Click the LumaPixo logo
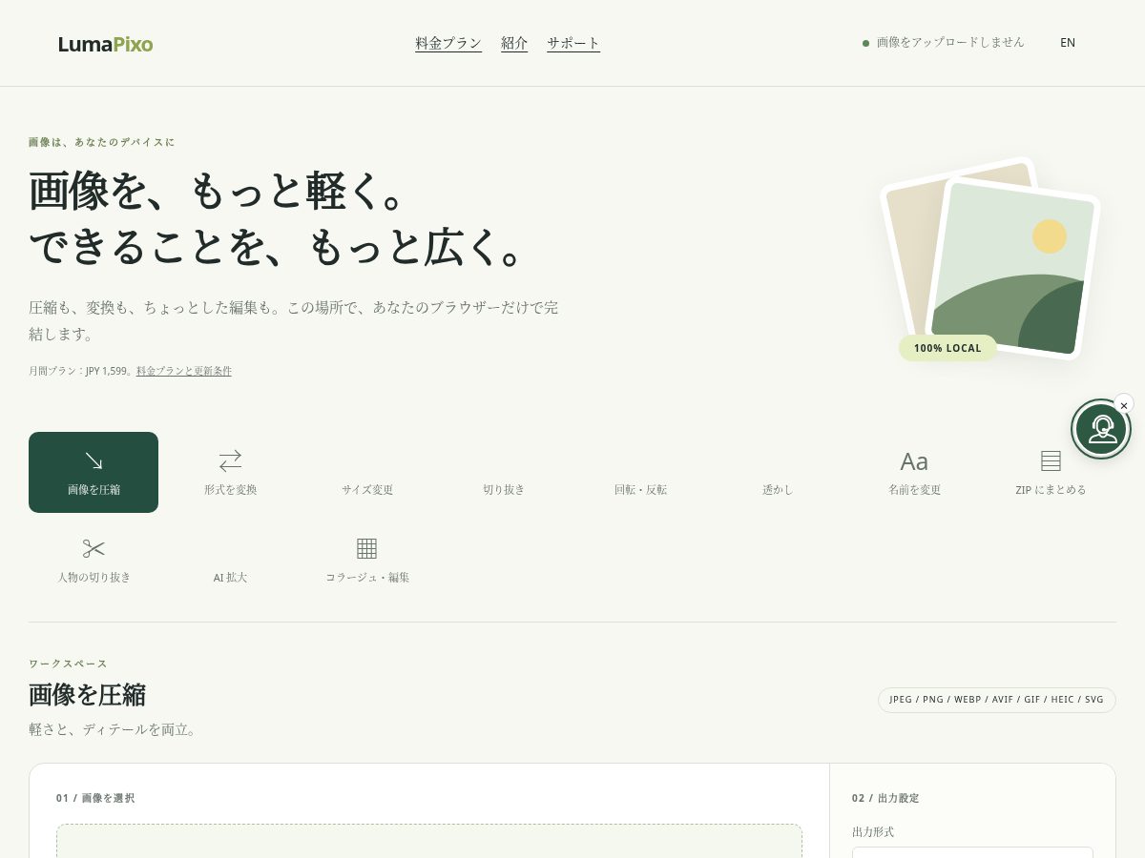The height and width of the screenshot is (858, 1145). click(x=105, y=44)
